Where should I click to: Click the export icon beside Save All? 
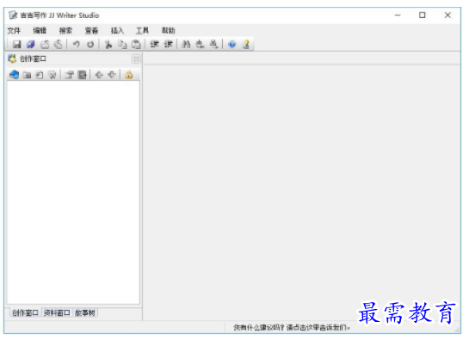coord(45,44)
